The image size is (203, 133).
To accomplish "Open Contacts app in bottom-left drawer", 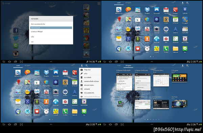I will pos(46,102).
